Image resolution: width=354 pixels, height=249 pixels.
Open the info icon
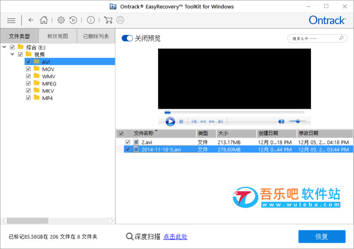click(91, 20)
